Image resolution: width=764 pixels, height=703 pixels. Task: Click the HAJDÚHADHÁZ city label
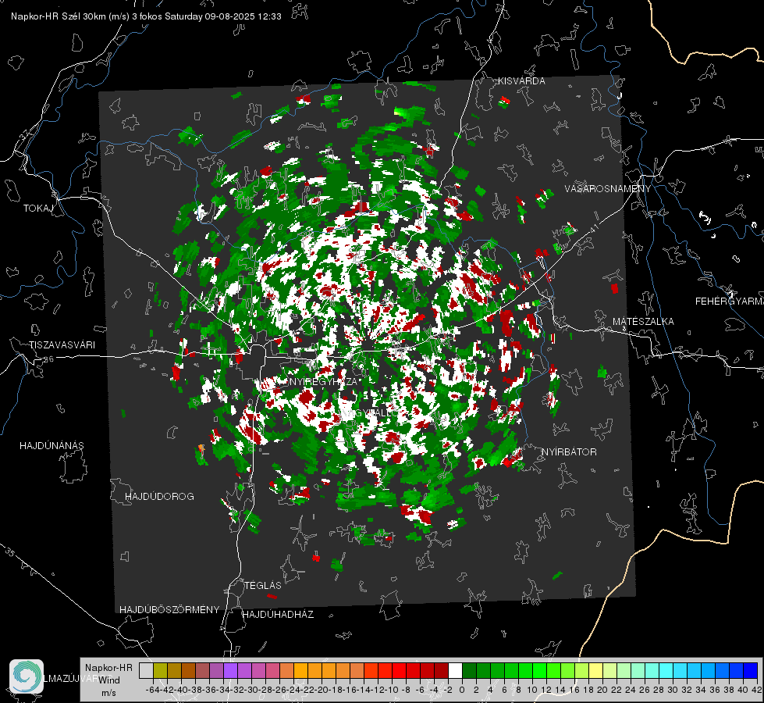278,615
